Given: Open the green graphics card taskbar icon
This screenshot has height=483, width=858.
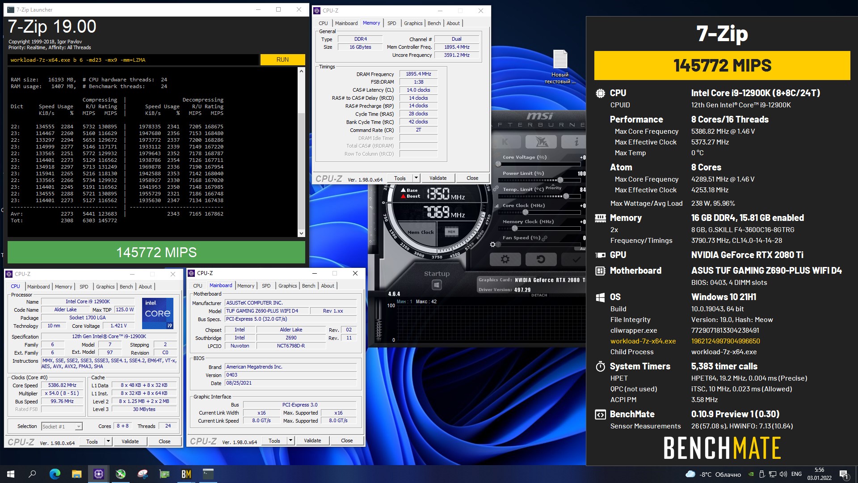Looking at the screenshot, I should (x=164, y=474).
